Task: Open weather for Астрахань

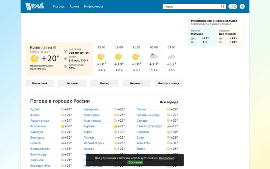Action: pyautogui.click(x=38, y=126)
